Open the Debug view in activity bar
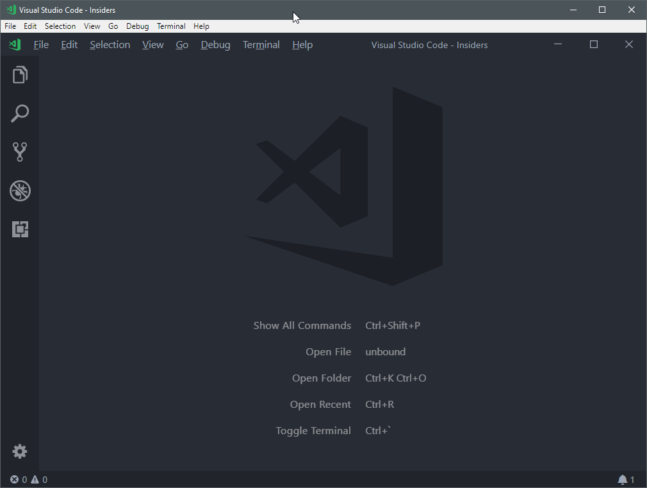 [x=20, y=190]
